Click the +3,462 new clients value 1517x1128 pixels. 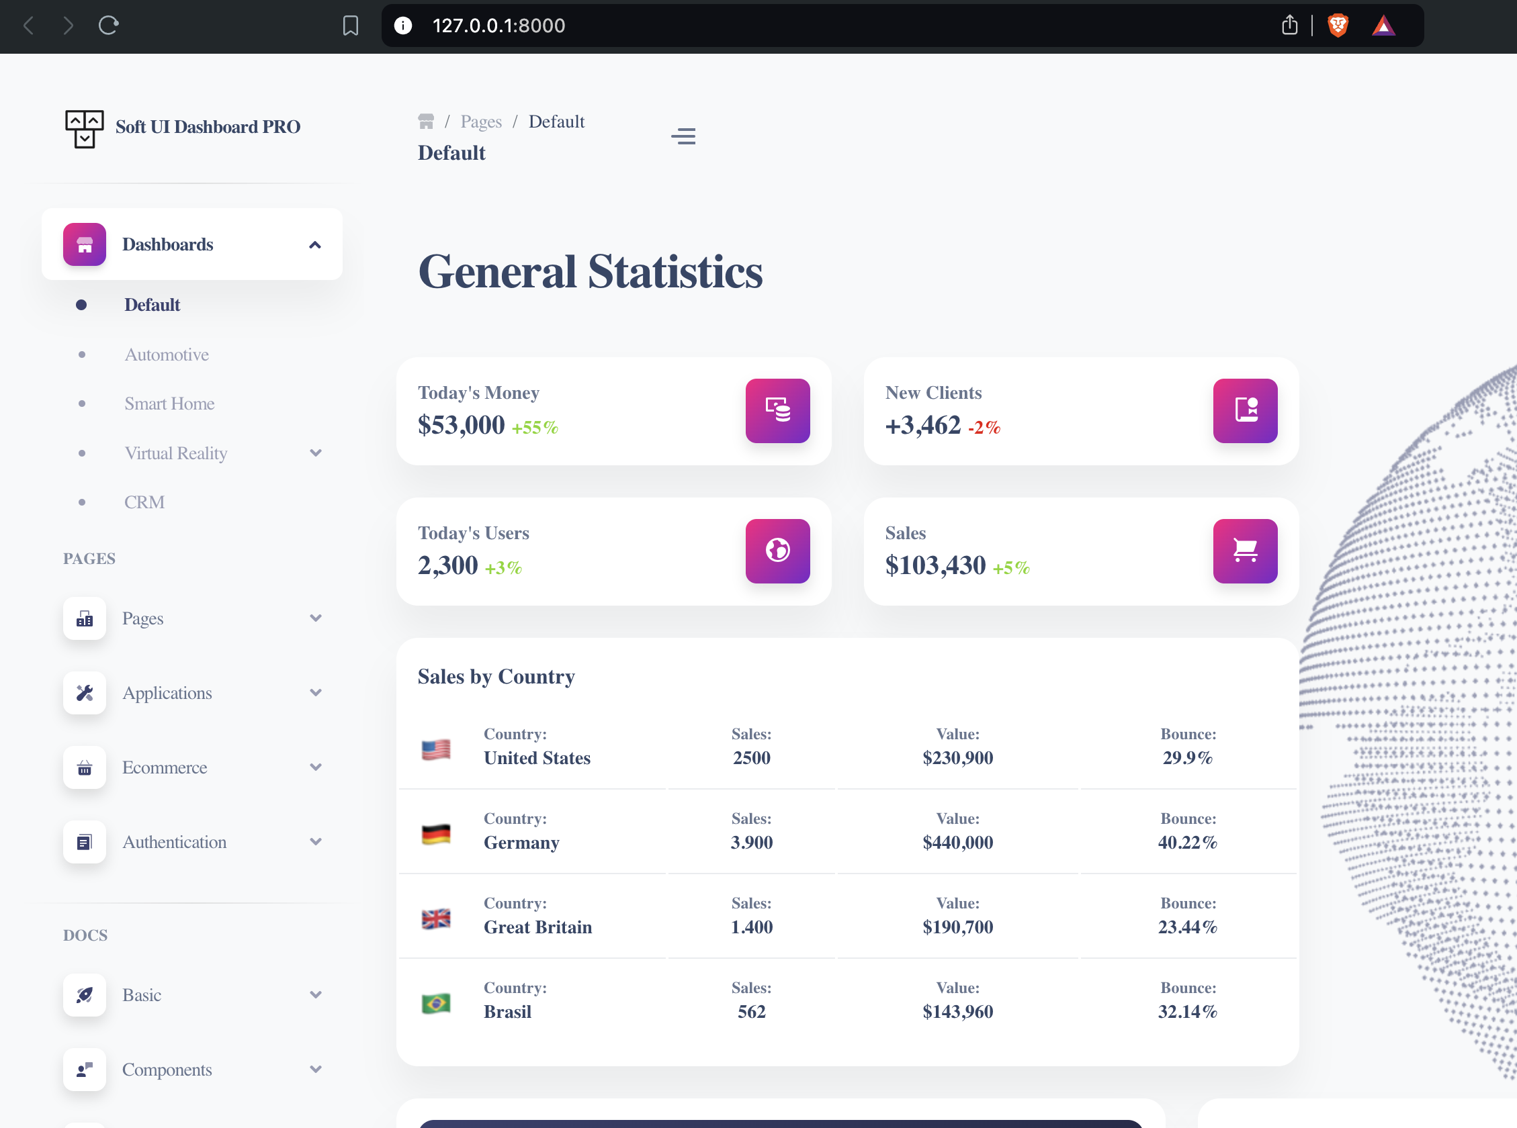pos(923,426)
